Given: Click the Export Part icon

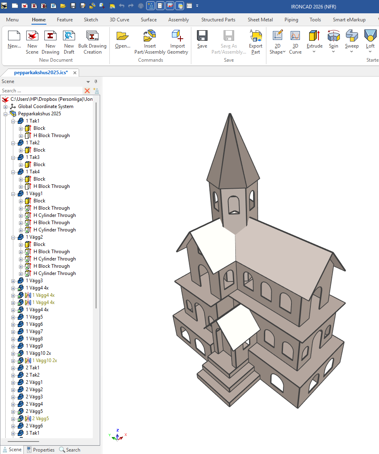Looking at the screenshot, I should (x=255, y=36).
